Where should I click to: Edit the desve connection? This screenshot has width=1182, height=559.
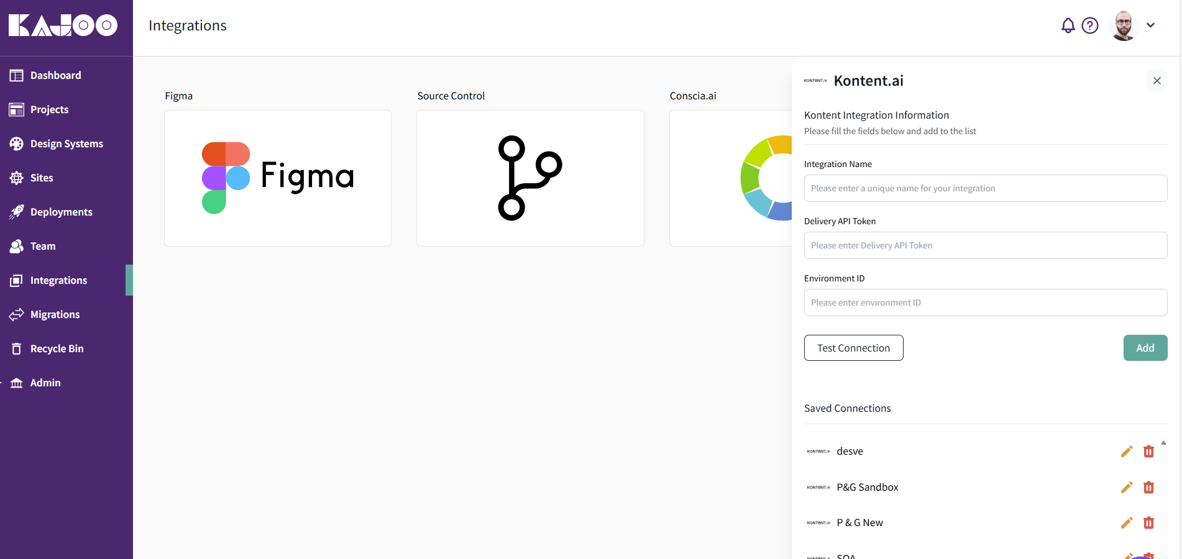(1127, 452)
